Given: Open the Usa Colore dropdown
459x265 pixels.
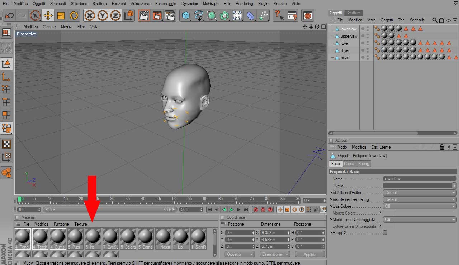Looking at the screenshot, I should coord(420,206).
